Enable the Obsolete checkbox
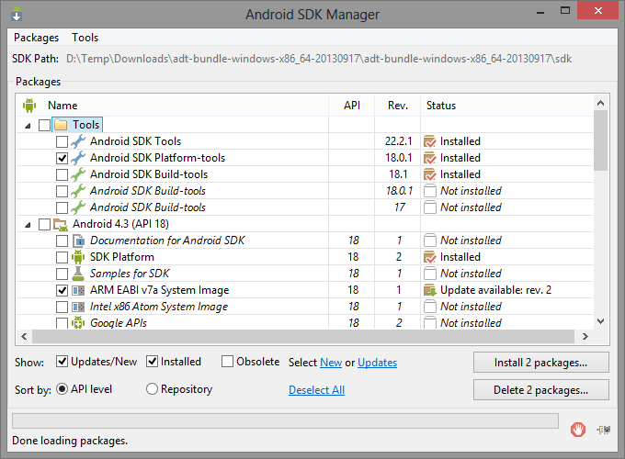This screenshot has width=625, height=459. coord(227,362)
